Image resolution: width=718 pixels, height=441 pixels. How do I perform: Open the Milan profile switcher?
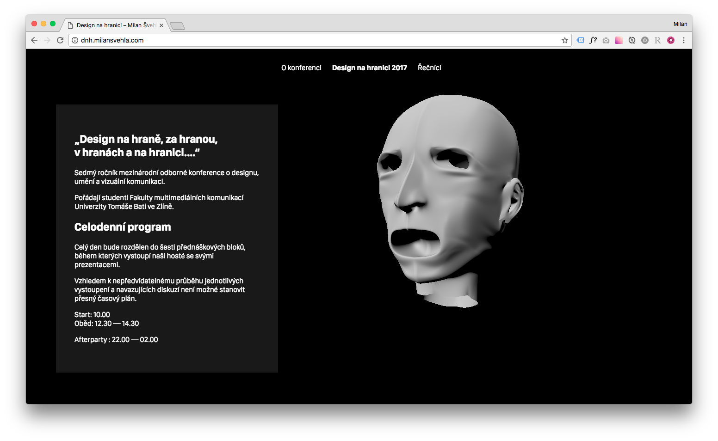tap(680, 24)
